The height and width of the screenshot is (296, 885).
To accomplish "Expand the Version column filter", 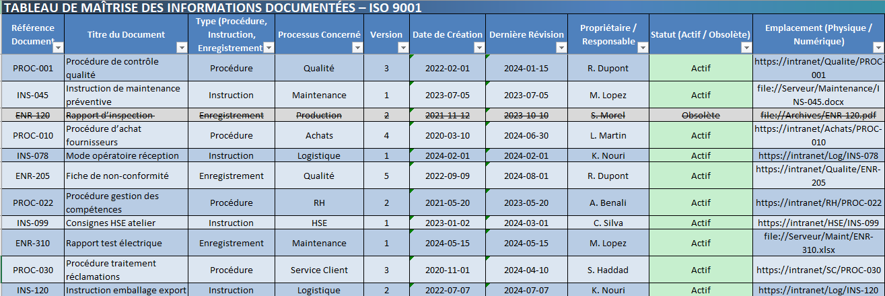I will (x=402, y=47).
